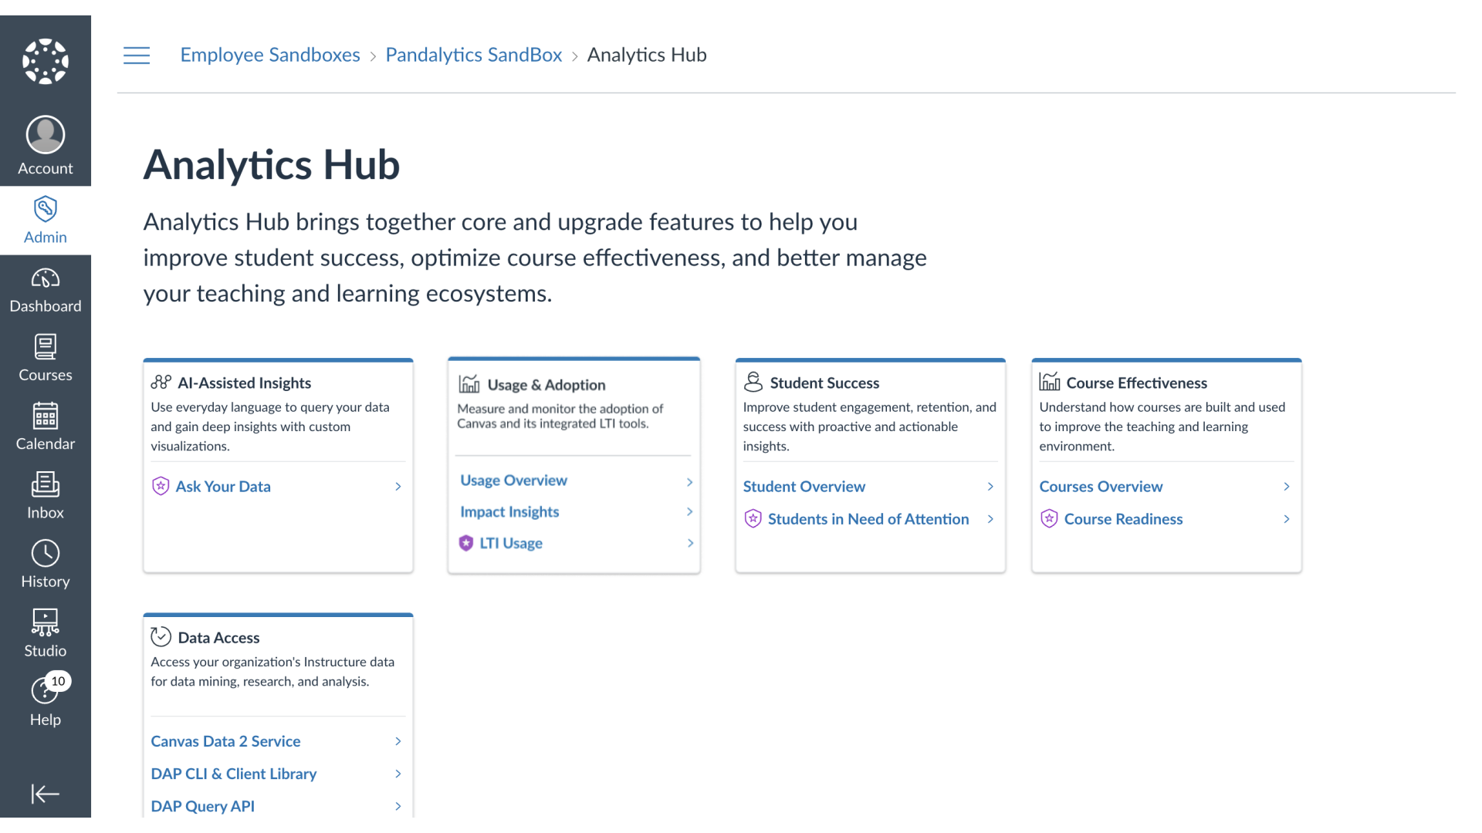Click the Data Access circular icon
The image size is (1482, 833).
point(161,636)
